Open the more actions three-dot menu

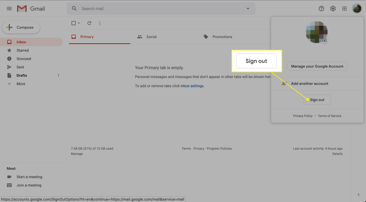click(x=99, y=23)
